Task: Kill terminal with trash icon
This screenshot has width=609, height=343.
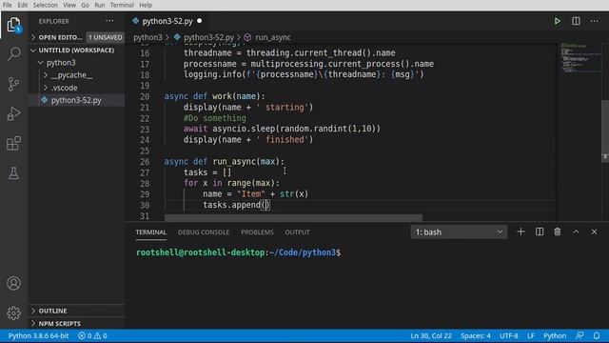Action: click(x=558, y=232)
